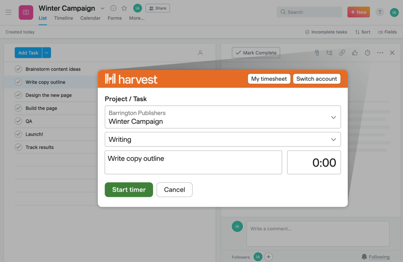Mark Brainstorm content ideas complete

pyautogui.click(x=18, y=69)
